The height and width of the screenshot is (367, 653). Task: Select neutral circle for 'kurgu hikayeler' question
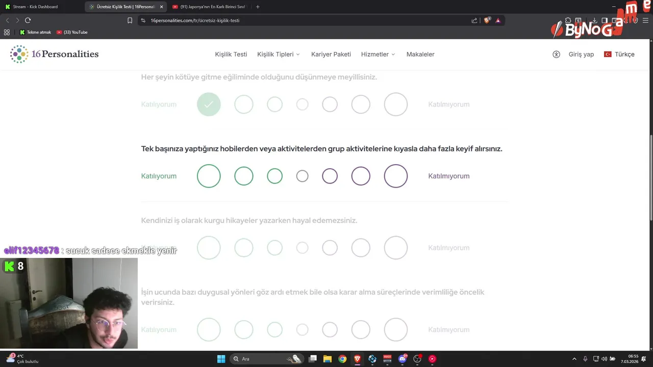[x=303, y=248]
